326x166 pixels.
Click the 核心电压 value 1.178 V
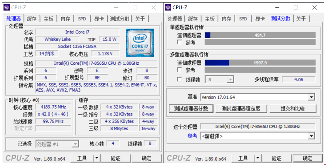[x=105, y=54]
